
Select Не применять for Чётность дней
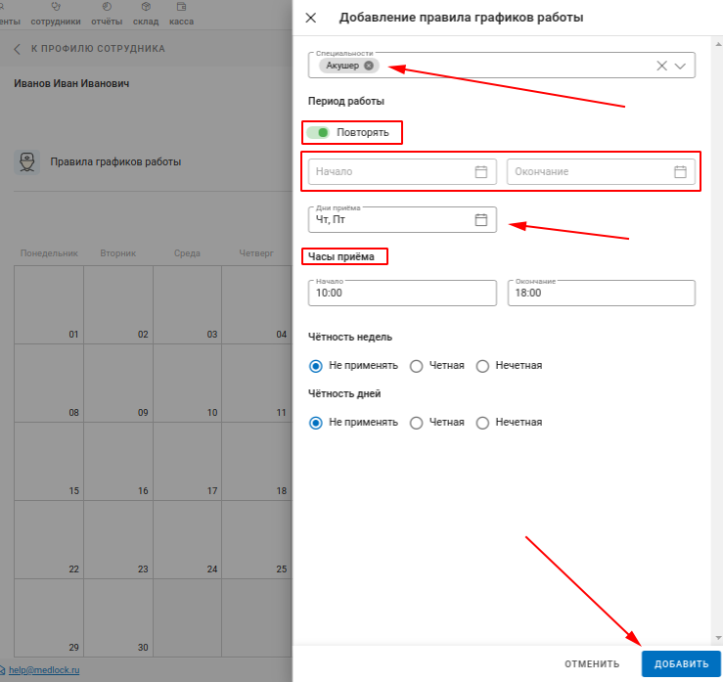316,423
